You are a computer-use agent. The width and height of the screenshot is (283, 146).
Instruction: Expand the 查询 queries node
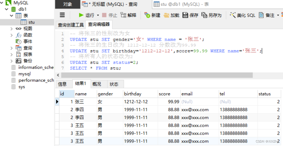pos(11,48)
